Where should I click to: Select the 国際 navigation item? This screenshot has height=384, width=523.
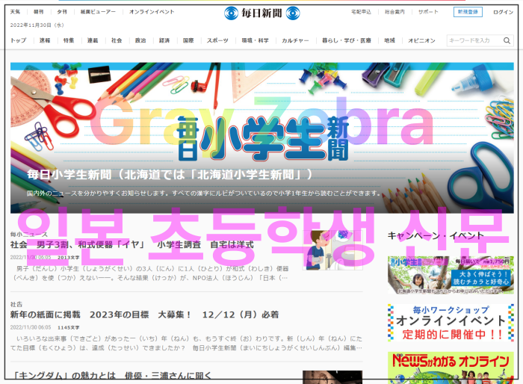point(188,40)
